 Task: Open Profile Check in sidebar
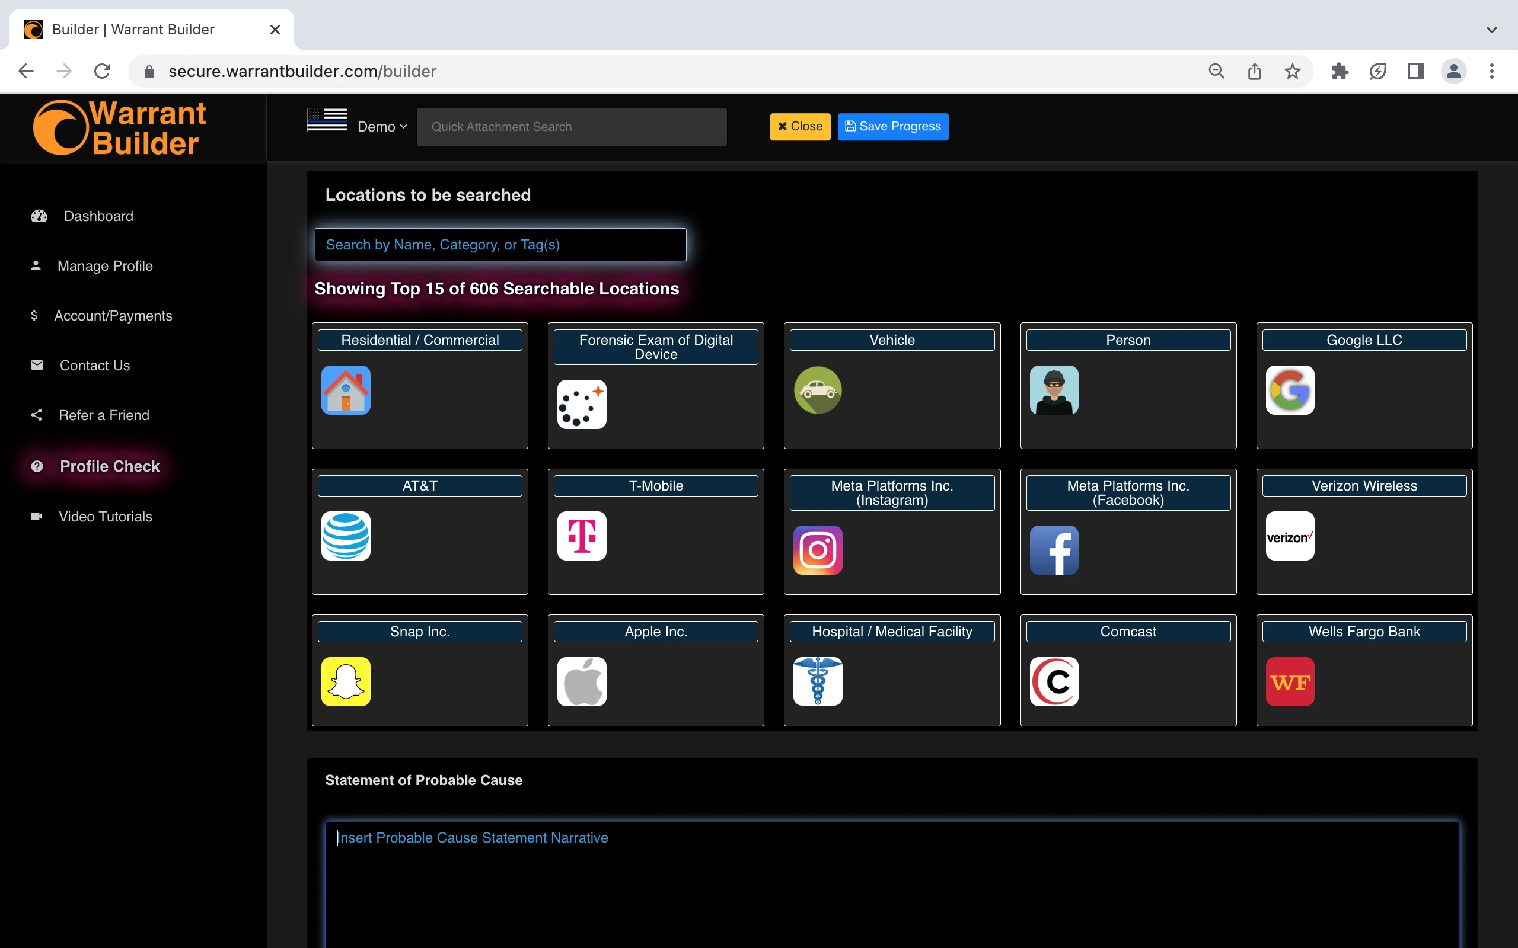[110, 466]
